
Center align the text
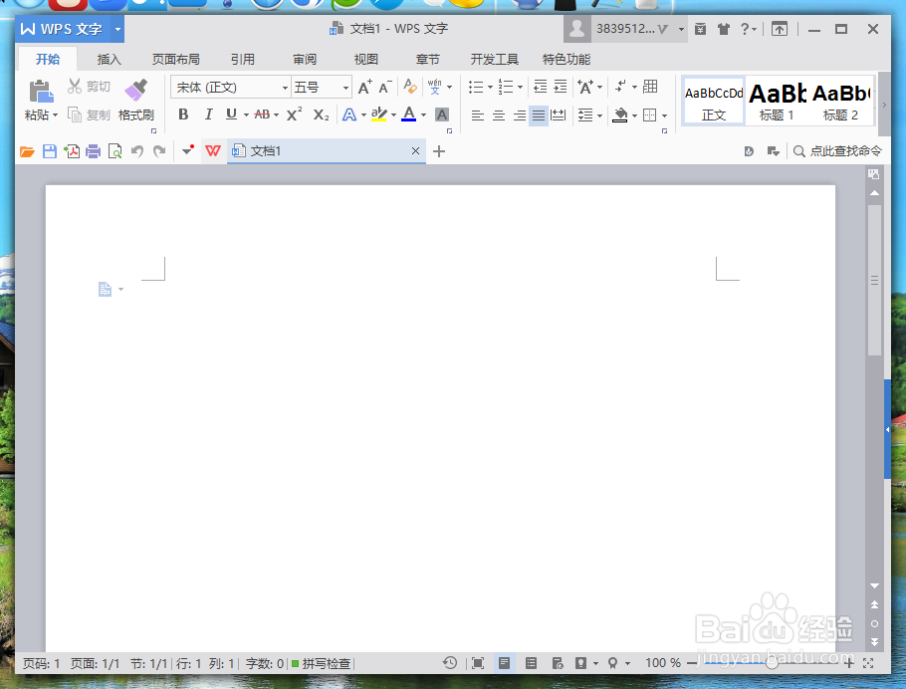click(x=499, y=115)
